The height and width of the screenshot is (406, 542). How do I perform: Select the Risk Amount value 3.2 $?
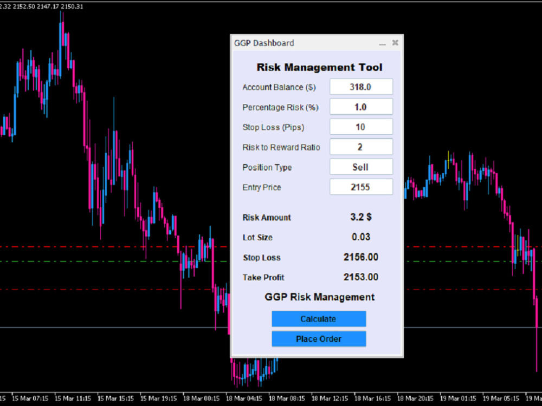coord(361,217)
